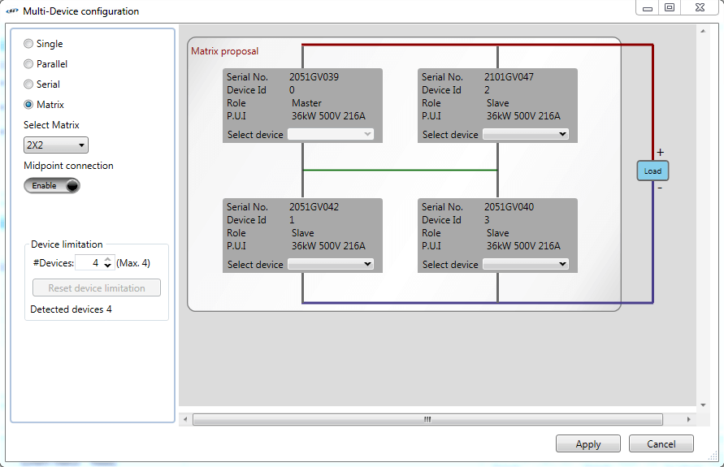Click the Reset device limitation button
The image size is (724, 467).
pyautogui.click(x=97, y=288)
